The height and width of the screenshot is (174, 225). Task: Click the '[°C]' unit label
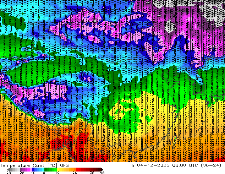(52, 165)
